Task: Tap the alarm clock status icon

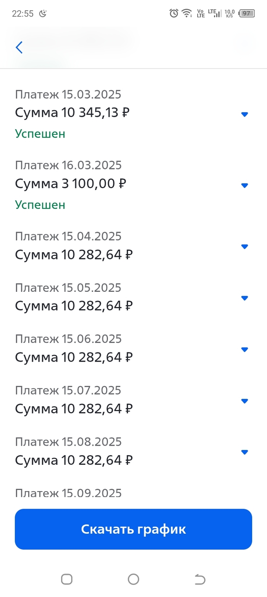Action: [174, 13]
